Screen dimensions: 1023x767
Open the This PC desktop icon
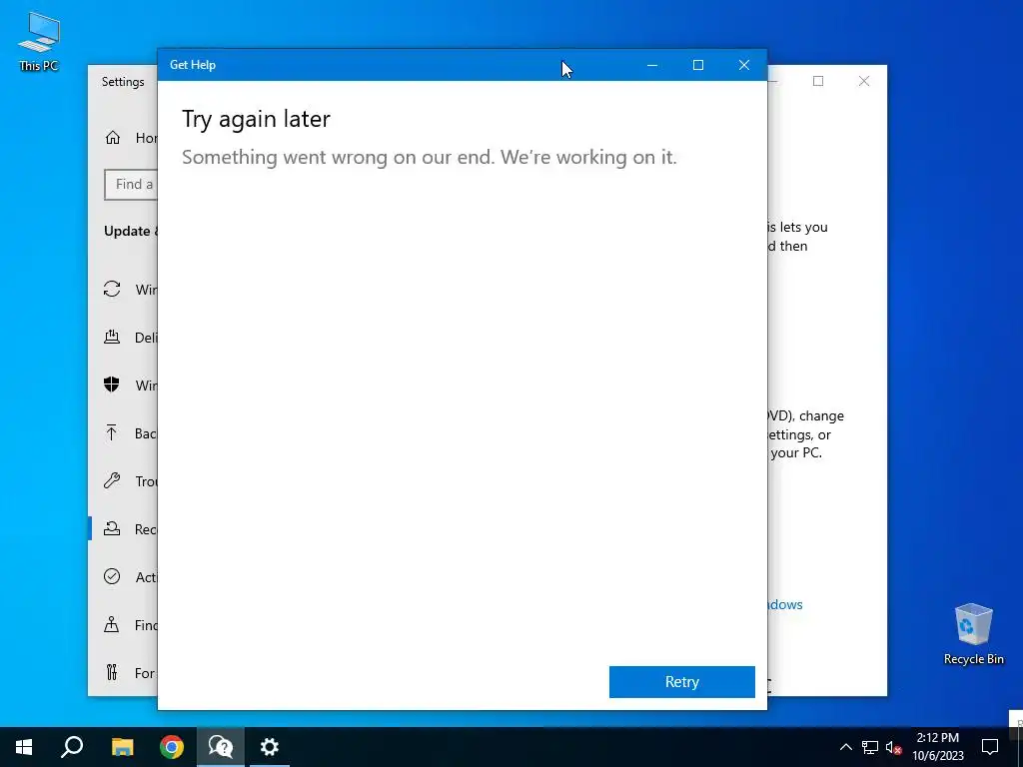pos(39,42)
